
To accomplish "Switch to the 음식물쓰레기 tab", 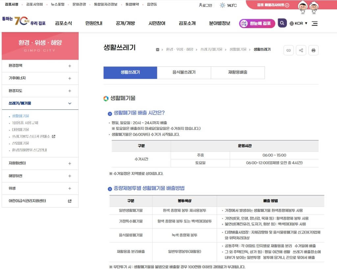I will coord(184,72).
